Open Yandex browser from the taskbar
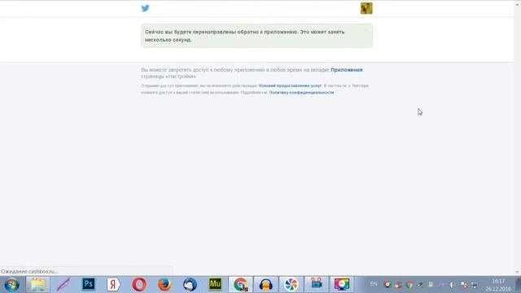Image resolution: width=521 pixels, height=293 pixels. 114,285
